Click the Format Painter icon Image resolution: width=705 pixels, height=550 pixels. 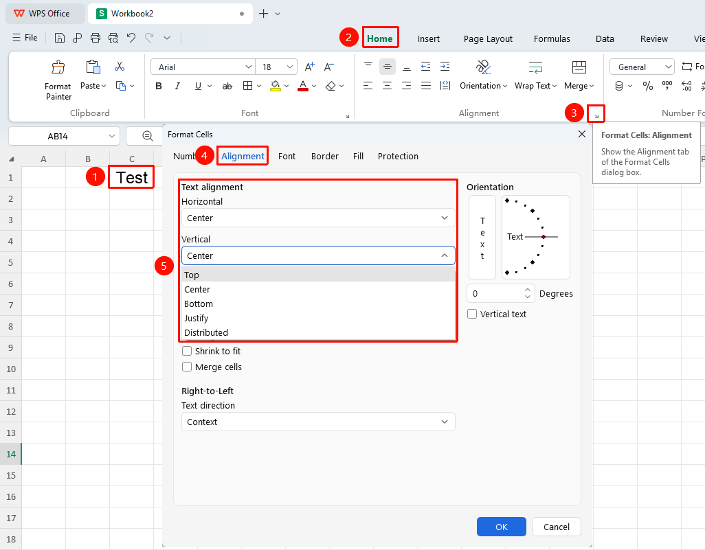[x=58, y=67]
